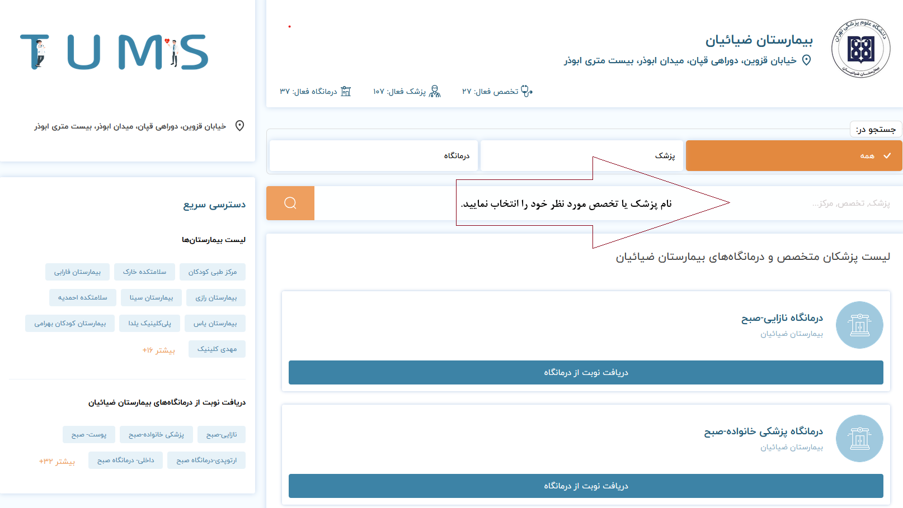Expand more hospitals with بیشتر +۱۶
Viewport: 903px width, 508px height.
pyautogui.click(x=158, y=350)
